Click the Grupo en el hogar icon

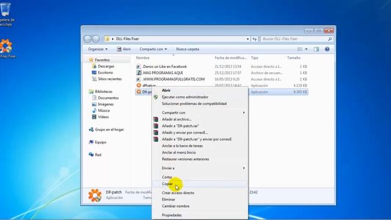pos(91,130)
